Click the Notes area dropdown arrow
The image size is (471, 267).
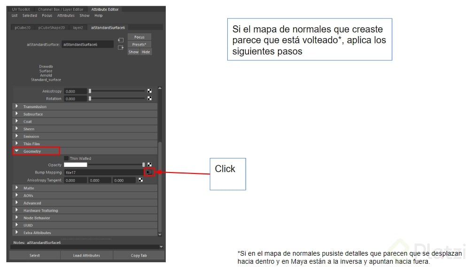tap(162, 247)
